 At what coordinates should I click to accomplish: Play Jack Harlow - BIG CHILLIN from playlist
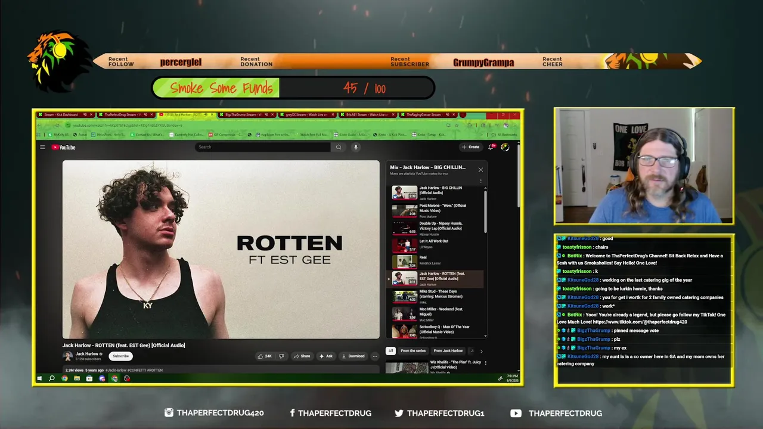coord(438,193)
